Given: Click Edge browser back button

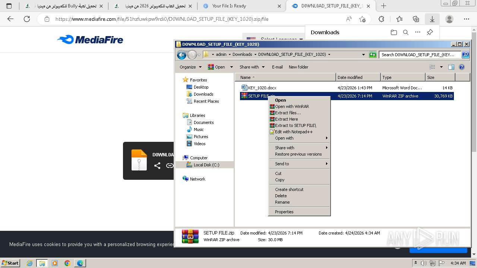Looking at the screenshot, I should 10,19.
